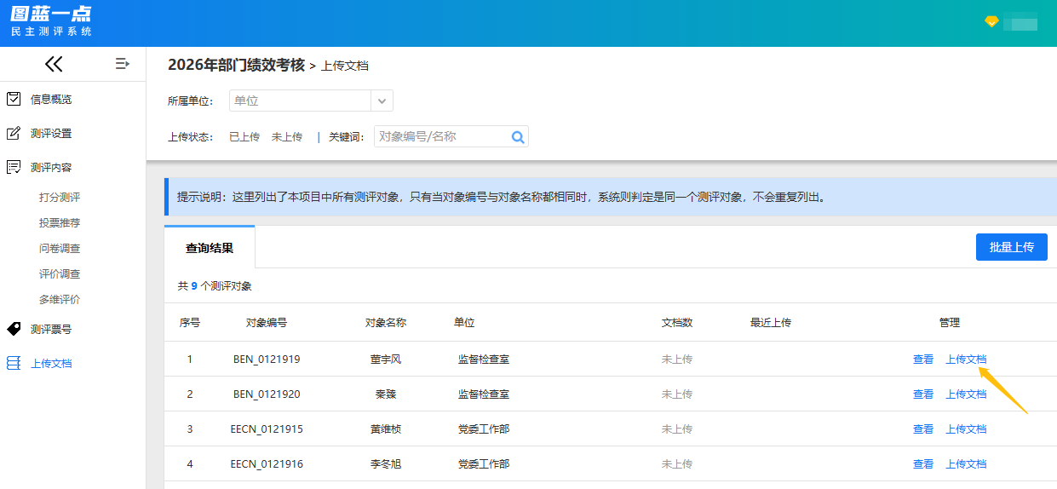Click cell BEN_0121920

267,394
